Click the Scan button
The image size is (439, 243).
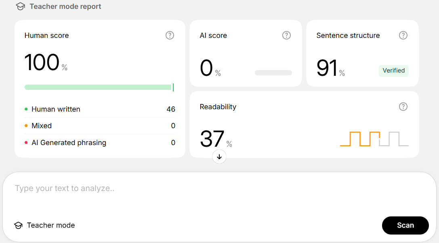click(405, 225)
